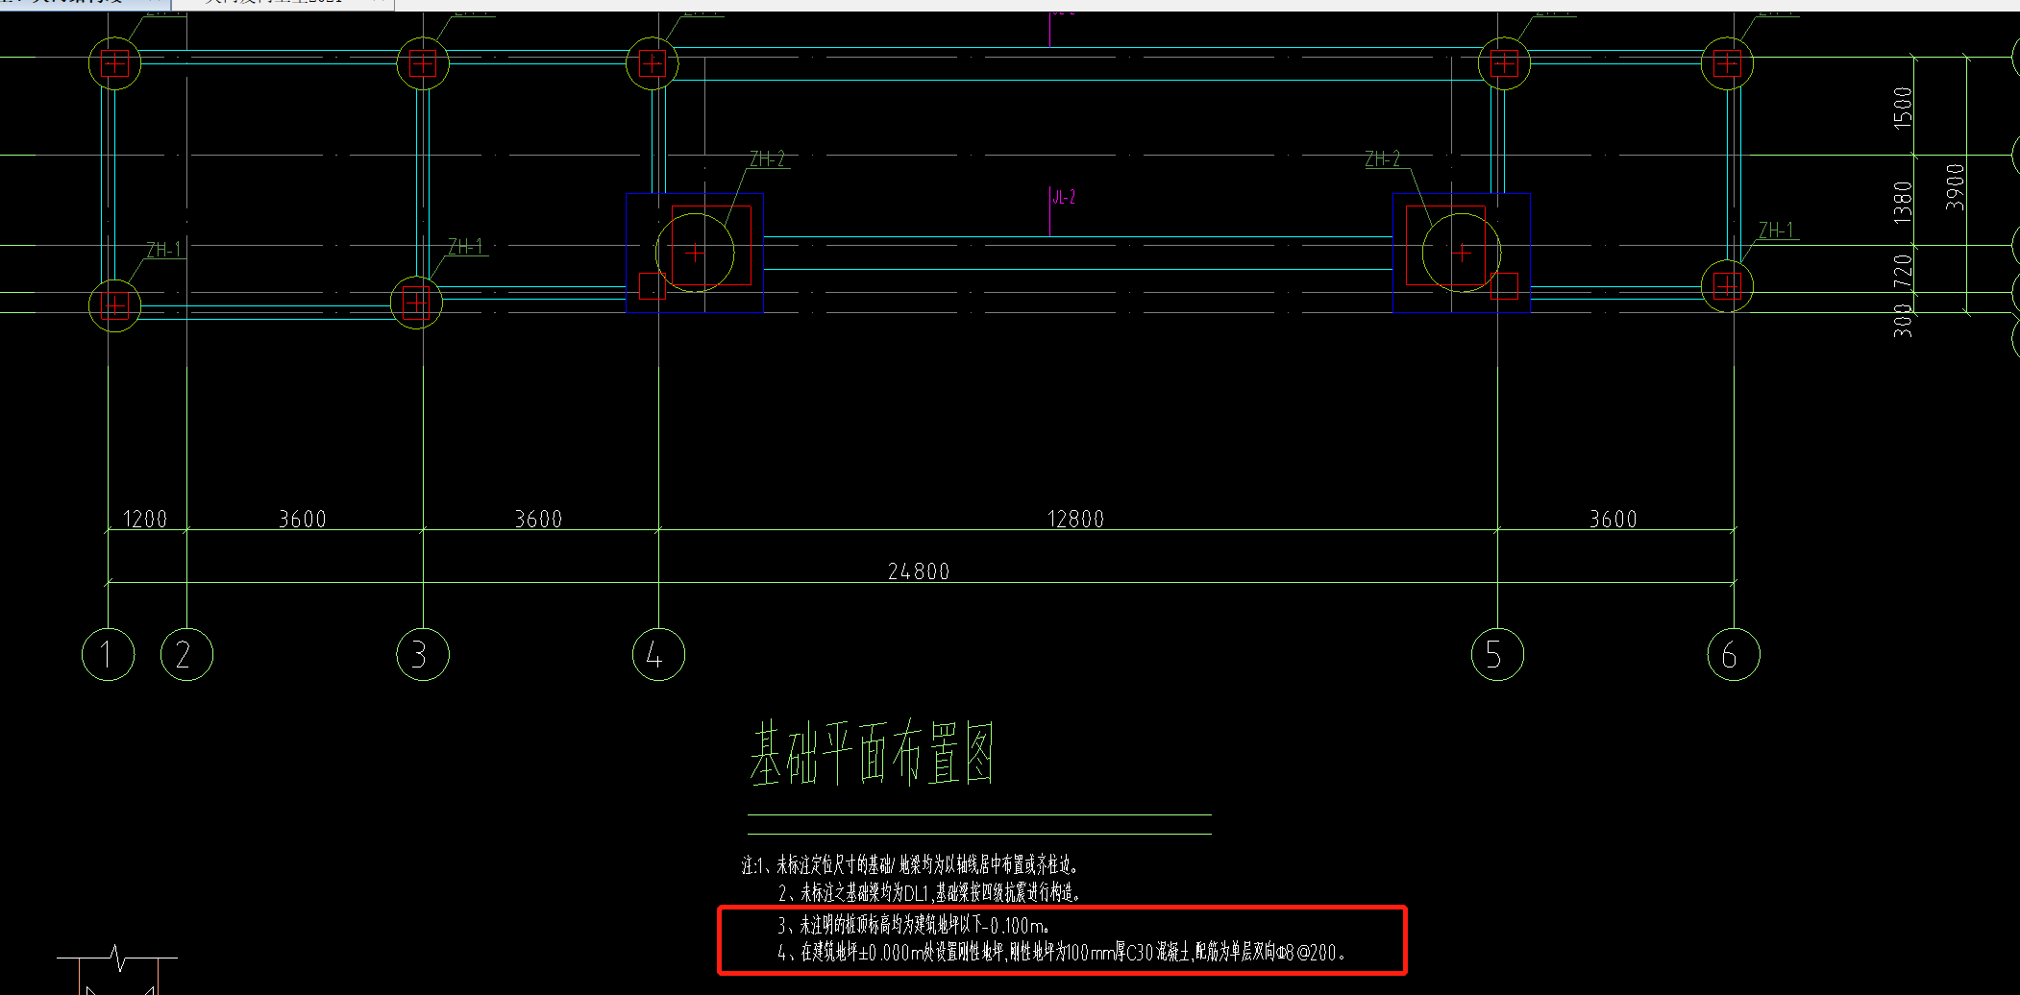
Task: Click the vertical 3900 dimension text
Action: pyautogui.click(x=1955, y=186)
